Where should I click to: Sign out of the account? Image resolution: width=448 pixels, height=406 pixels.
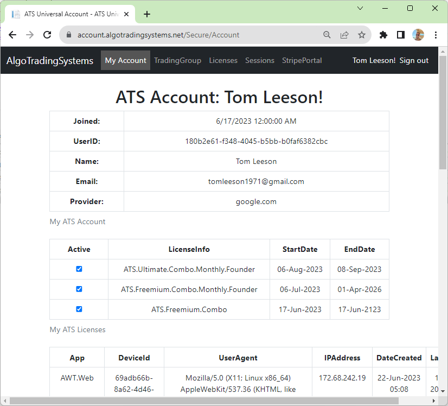coord(414,60)
